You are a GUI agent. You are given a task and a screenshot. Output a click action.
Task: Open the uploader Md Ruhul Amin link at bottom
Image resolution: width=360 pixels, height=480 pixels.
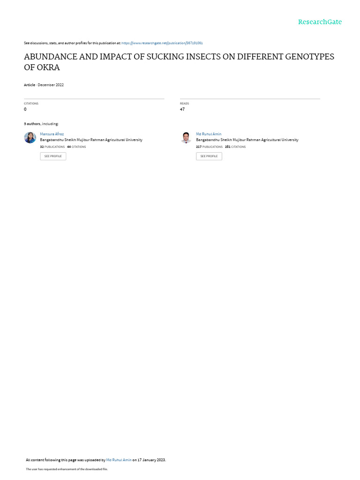point(119,460)
